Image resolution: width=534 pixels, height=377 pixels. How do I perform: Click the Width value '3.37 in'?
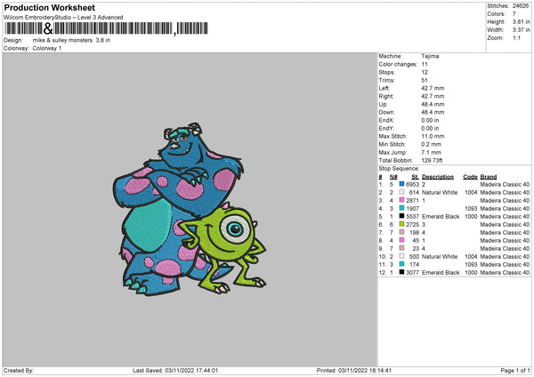coord(521,30)
